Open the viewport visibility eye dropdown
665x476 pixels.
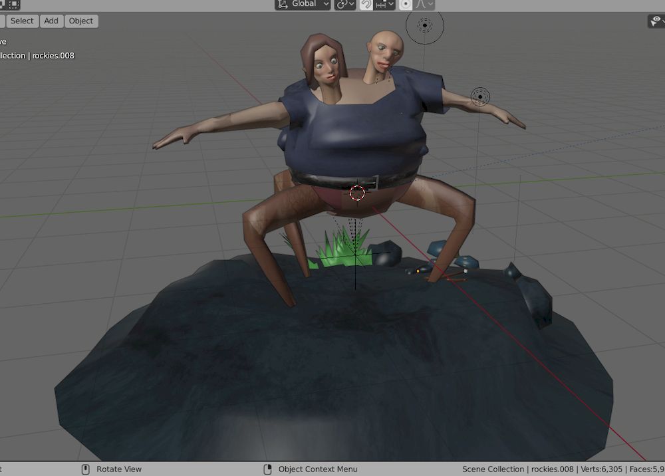pos(656,21)
